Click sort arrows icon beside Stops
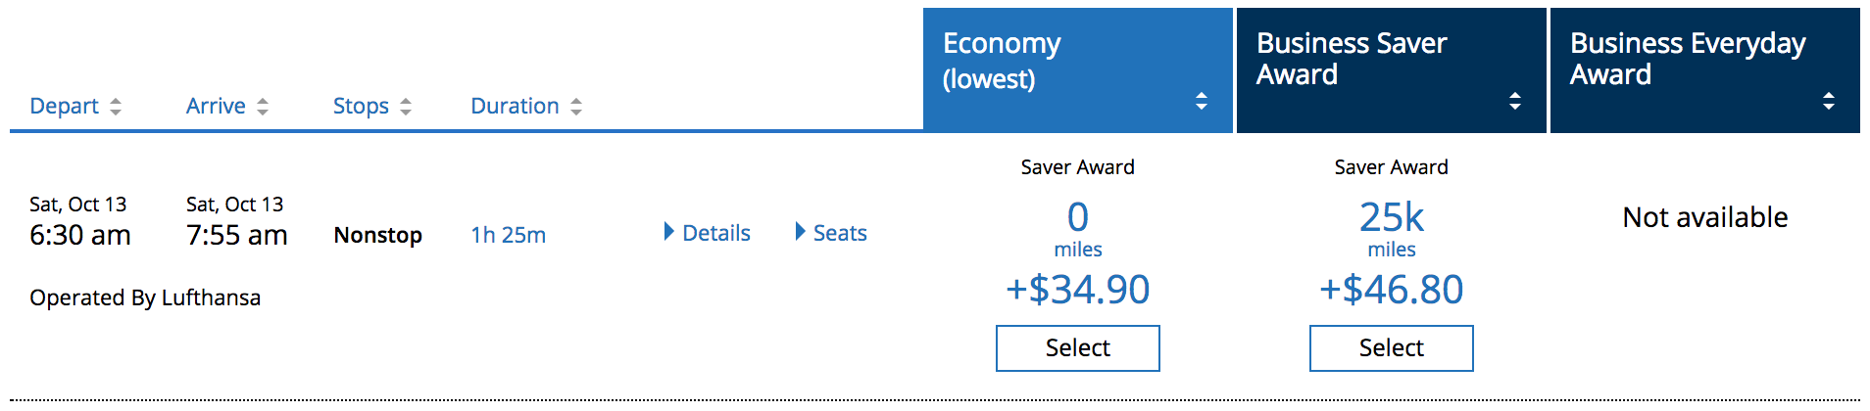 tap(406, 107)
